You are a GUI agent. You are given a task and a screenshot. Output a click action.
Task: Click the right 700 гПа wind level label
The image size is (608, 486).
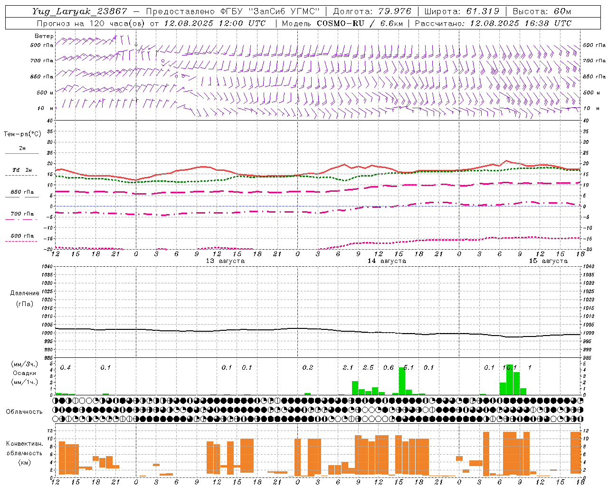[594, 61]
